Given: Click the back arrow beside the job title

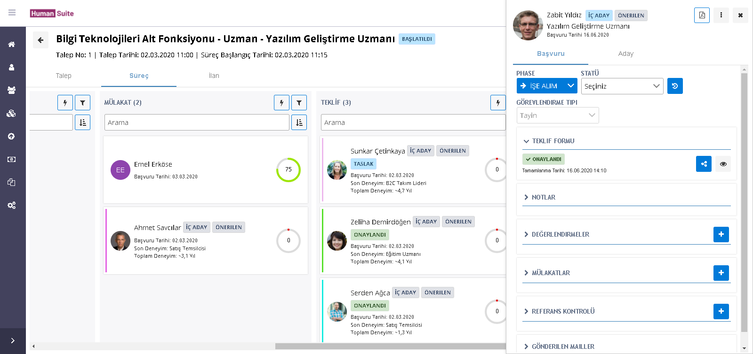Looking at the screenshot, I should [x=40, y=40].
